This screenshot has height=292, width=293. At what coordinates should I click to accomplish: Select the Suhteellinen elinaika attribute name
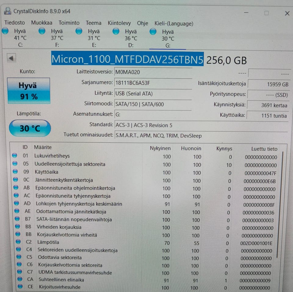pos(61,280)
